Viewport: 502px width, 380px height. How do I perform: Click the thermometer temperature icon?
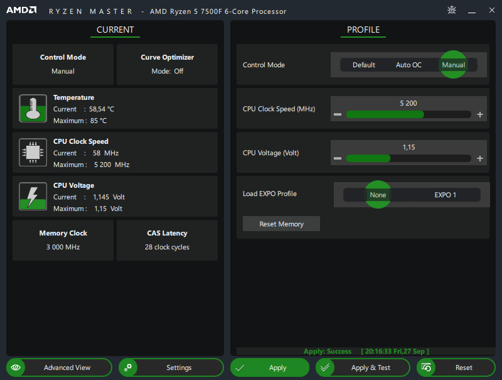(x=33, y=108)
